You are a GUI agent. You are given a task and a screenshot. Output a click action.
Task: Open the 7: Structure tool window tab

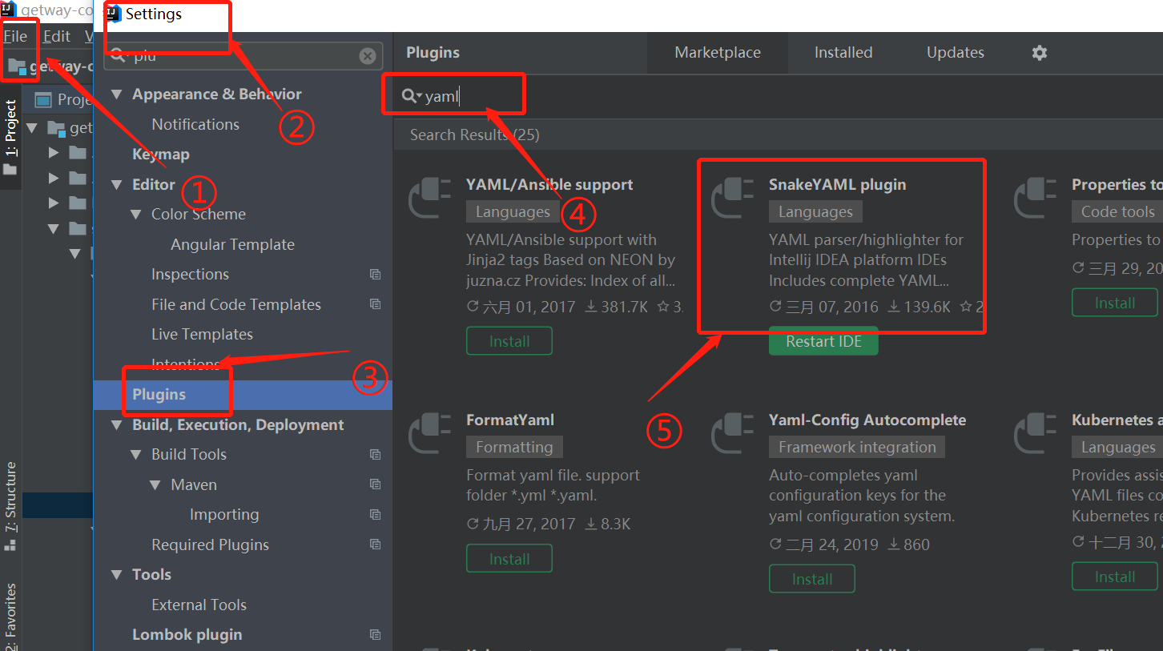coord(10,505)
